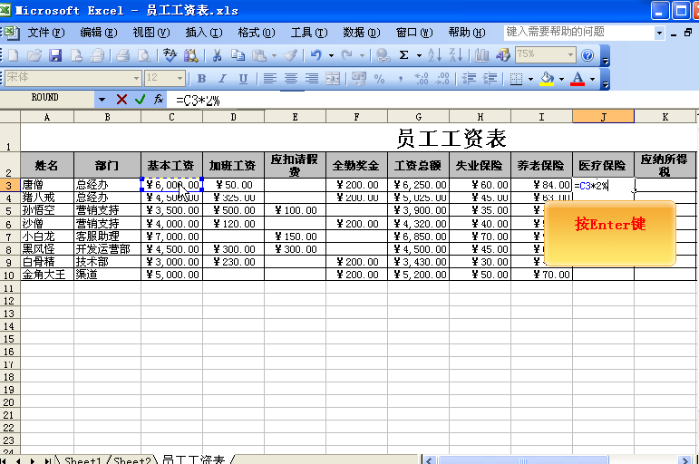Viewport: 699px width, 464px height.
Task: Expand the font name 宋体 dropdown
Action: click(136, 79)
